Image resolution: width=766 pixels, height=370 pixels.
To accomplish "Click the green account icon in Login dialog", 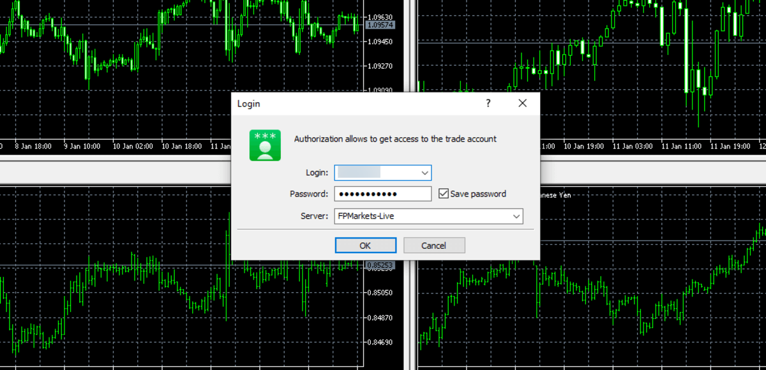I will click(265, 145).
